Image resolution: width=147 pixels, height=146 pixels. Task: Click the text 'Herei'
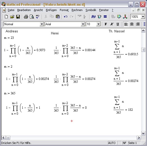(55, 33)
